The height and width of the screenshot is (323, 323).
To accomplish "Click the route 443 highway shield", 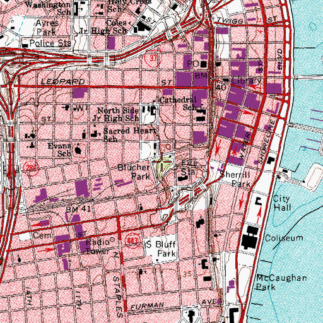I will [x=132, y=240].
